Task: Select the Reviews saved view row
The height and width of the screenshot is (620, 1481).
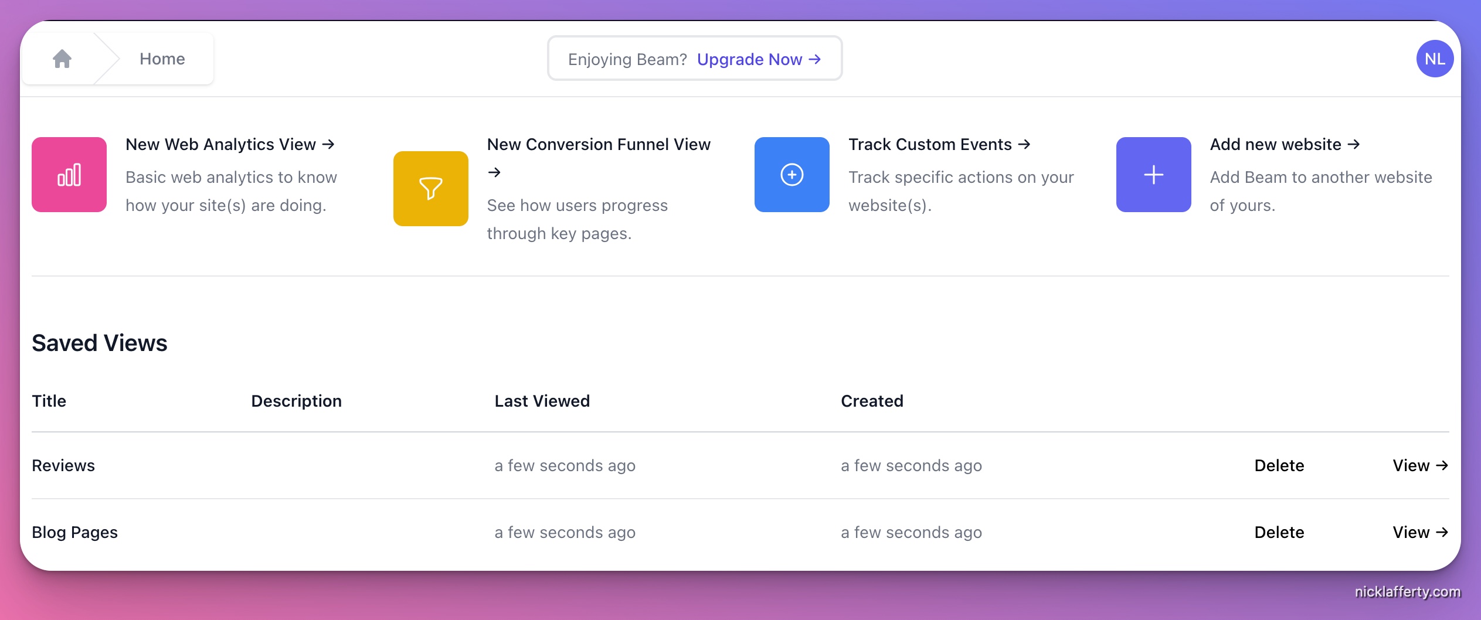Action: 63,465
